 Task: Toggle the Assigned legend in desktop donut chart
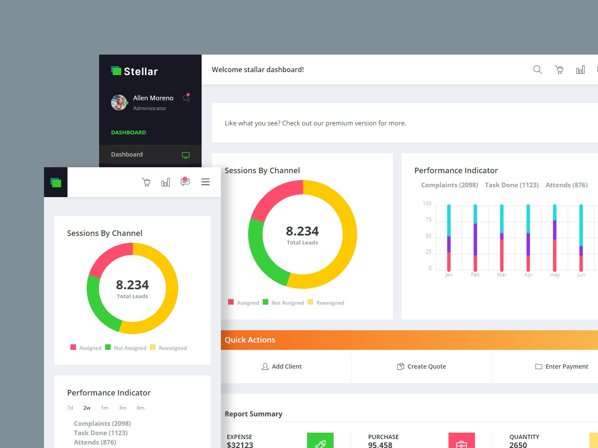244,303
